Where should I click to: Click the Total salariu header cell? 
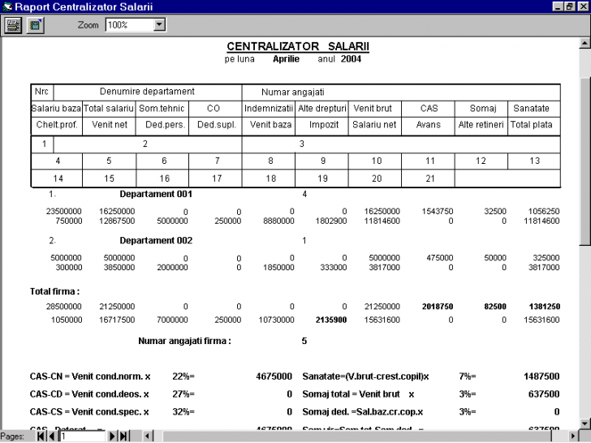[109, 109]
